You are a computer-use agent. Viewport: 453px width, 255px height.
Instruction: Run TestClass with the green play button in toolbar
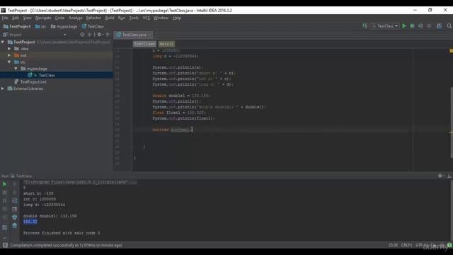(404, 26)
